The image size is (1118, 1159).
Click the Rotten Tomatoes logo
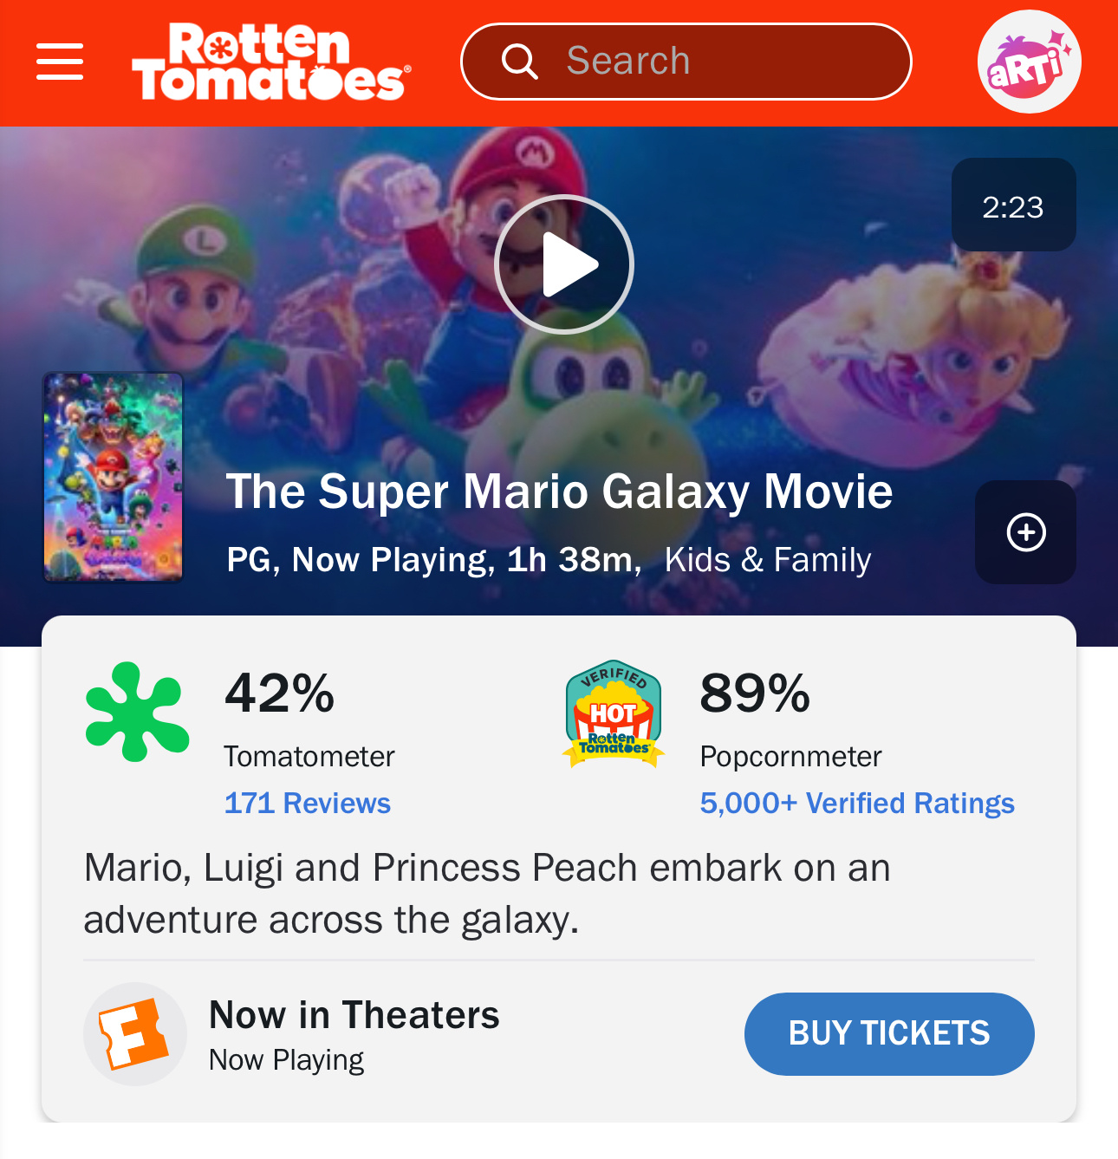pyautogui.click(x=270, y=62)
